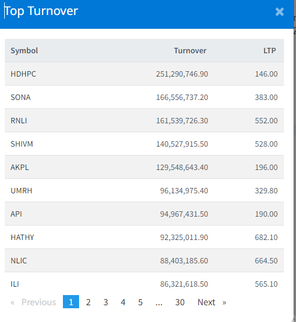Go to page 3
Viewport: 296px width, 322px height.
click(105, 302)
